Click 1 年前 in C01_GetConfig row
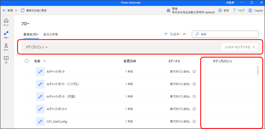Viewport: 265px width, 129px height. click(x=129, y=122)
